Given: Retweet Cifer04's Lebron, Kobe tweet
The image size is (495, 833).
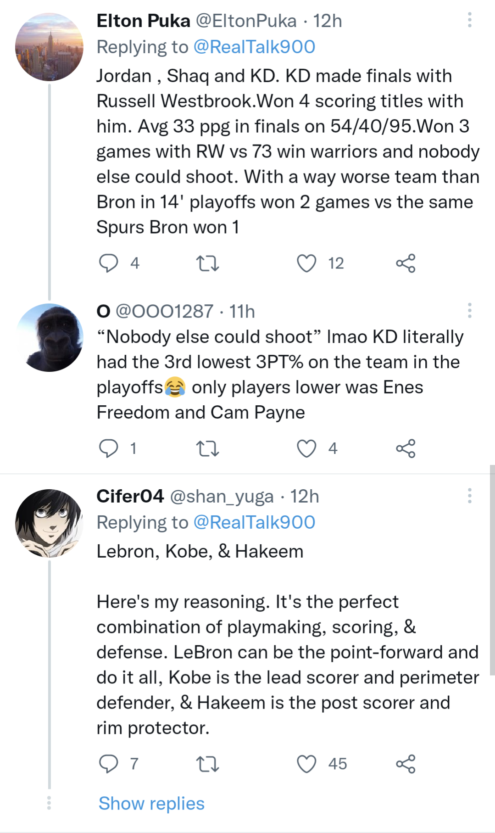Looking at the screenshot, I should (x=207, y=764).
